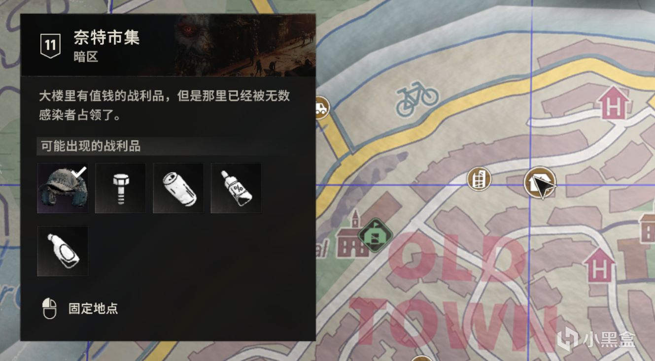The image size is (655, 361).
Task: Select the percent-labeled tube loot icon
Action: point(236,188)
